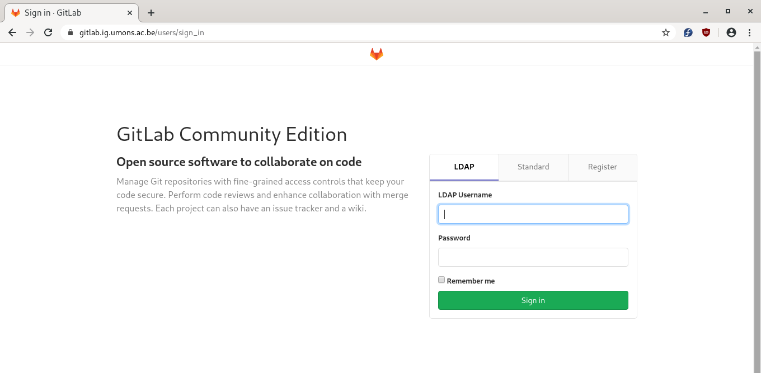Enable the Remember me checkbox
This screenshot has height=373, width=761.
point(441,280)
